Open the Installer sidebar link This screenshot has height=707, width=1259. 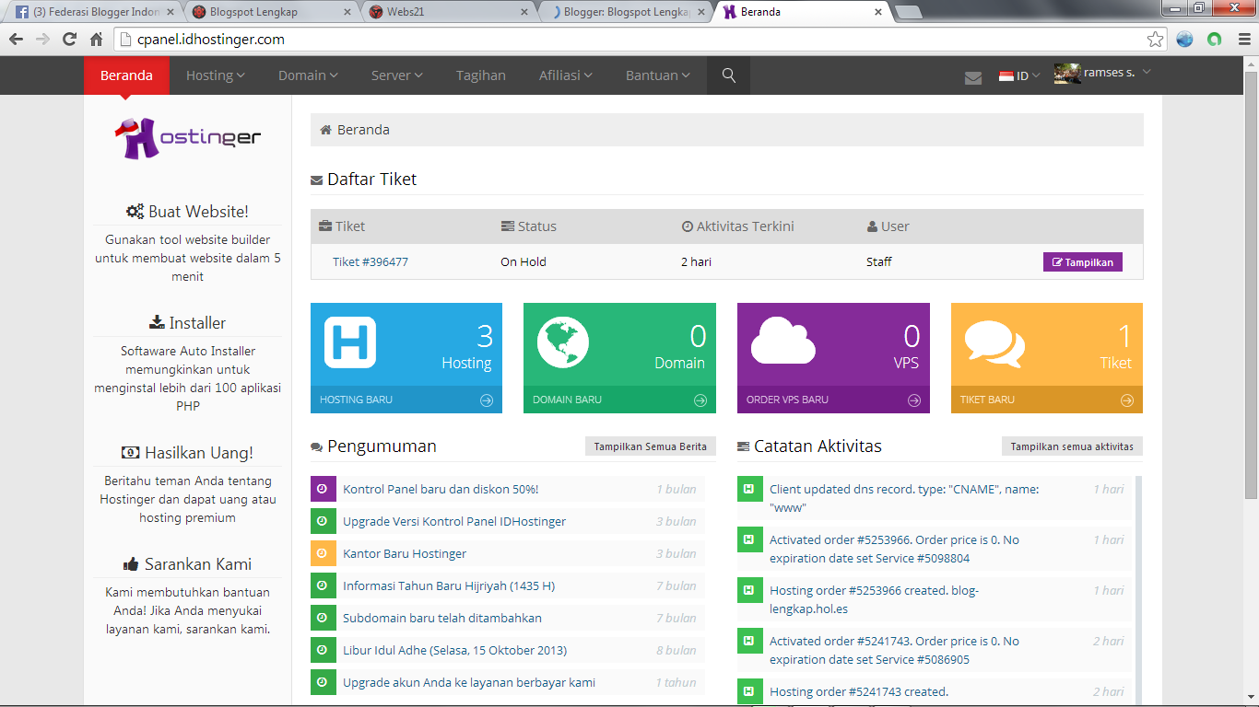pos(187,323)
